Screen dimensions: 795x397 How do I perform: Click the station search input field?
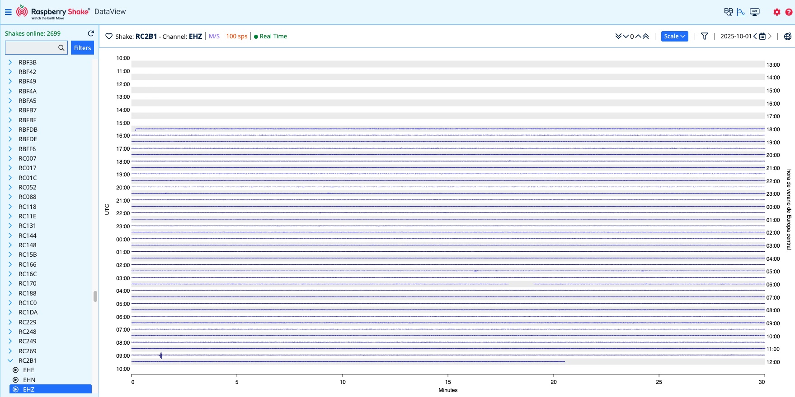click(31, 48)
